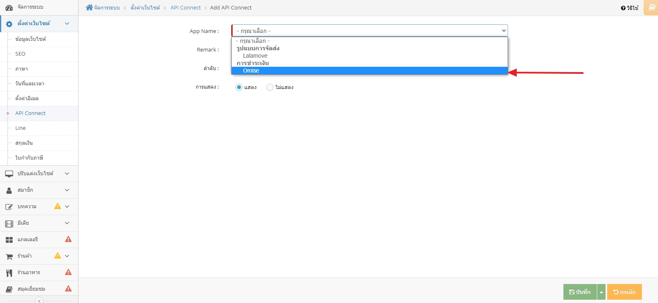Click the dashboard gauge icon for จัดการระบบ
This screenshot has width=658, height=303.
pyautogui.click(x=9, y=8)
